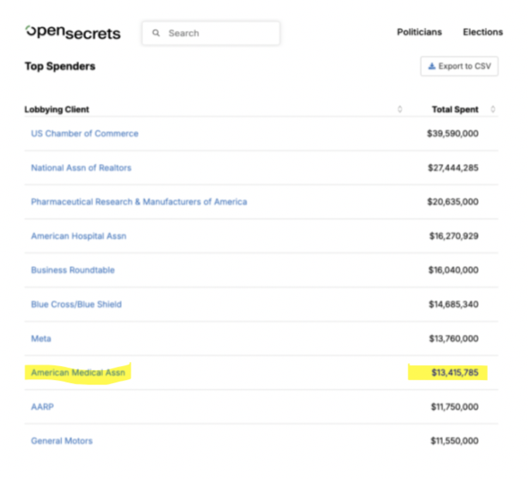Select the $11,550,000 amount

tap(454, 441)
